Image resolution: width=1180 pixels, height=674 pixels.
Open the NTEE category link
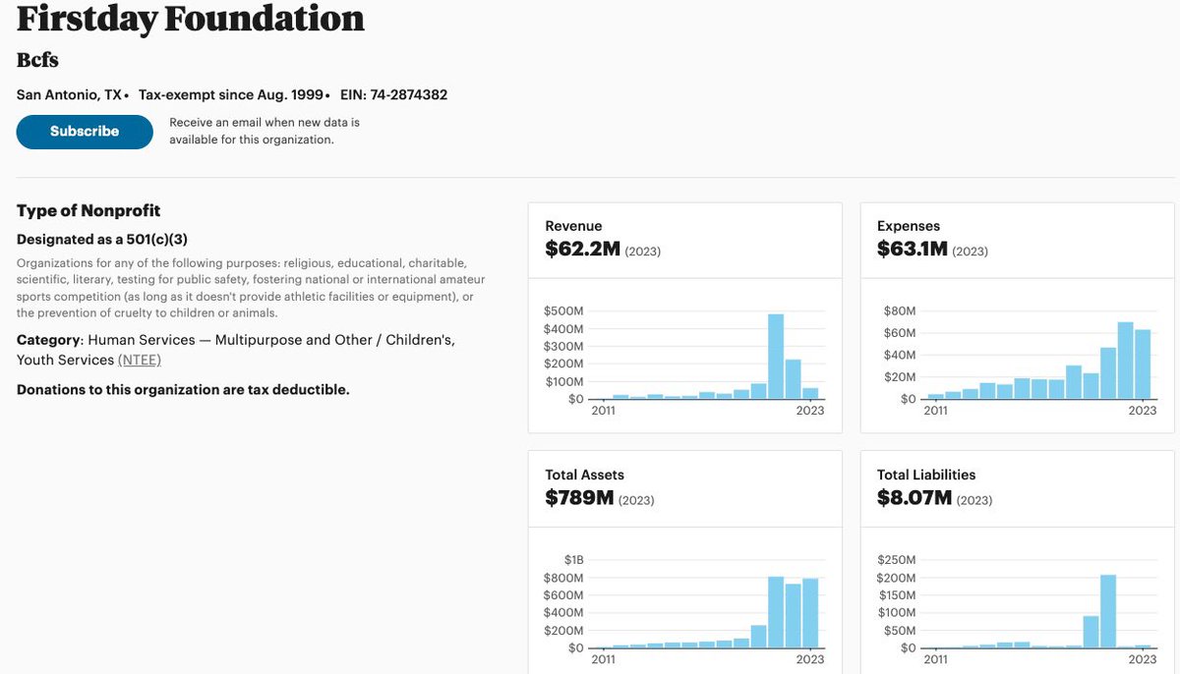tap(140, 361)
